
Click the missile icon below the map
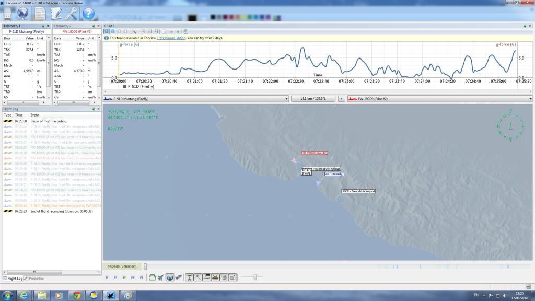[x=179, y=277]
